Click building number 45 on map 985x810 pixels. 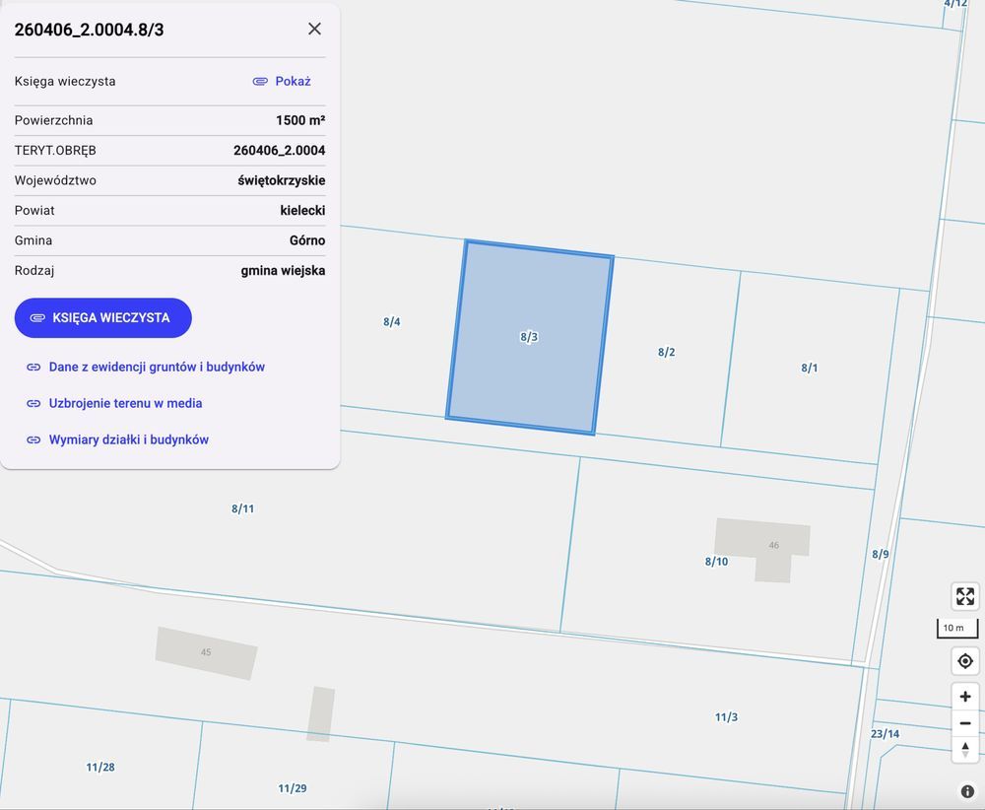click(x=206, y=652)
